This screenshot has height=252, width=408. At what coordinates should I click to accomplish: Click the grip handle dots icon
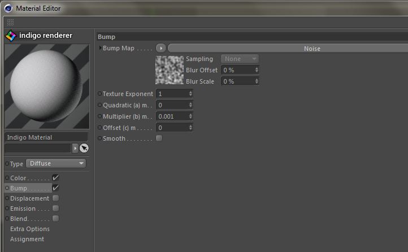click(10, 23)
